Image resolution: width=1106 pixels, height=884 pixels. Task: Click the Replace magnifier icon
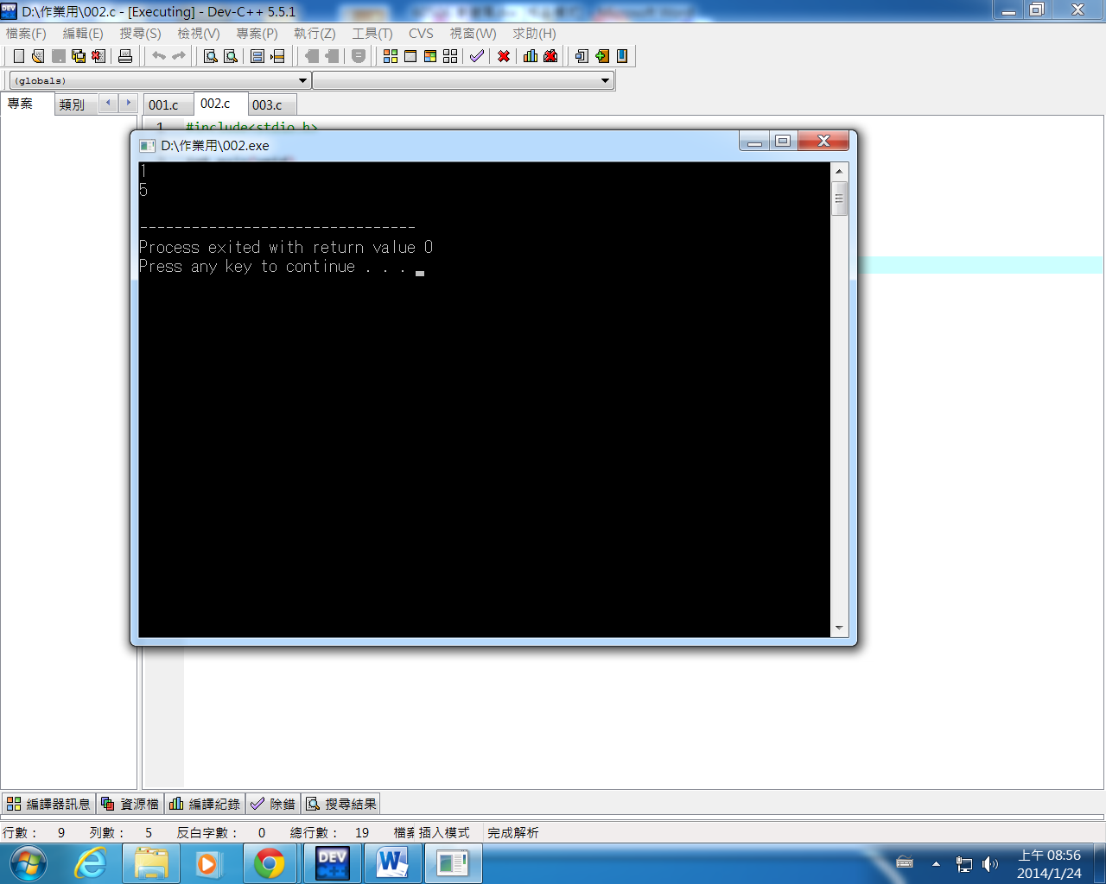tap(231, 56)
